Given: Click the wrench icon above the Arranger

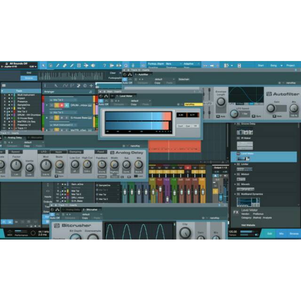Looking at the screenshot, I should coord(55,86).
